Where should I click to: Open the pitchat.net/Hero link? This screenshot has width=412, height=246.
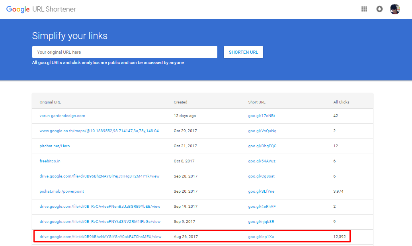[55, 146]
